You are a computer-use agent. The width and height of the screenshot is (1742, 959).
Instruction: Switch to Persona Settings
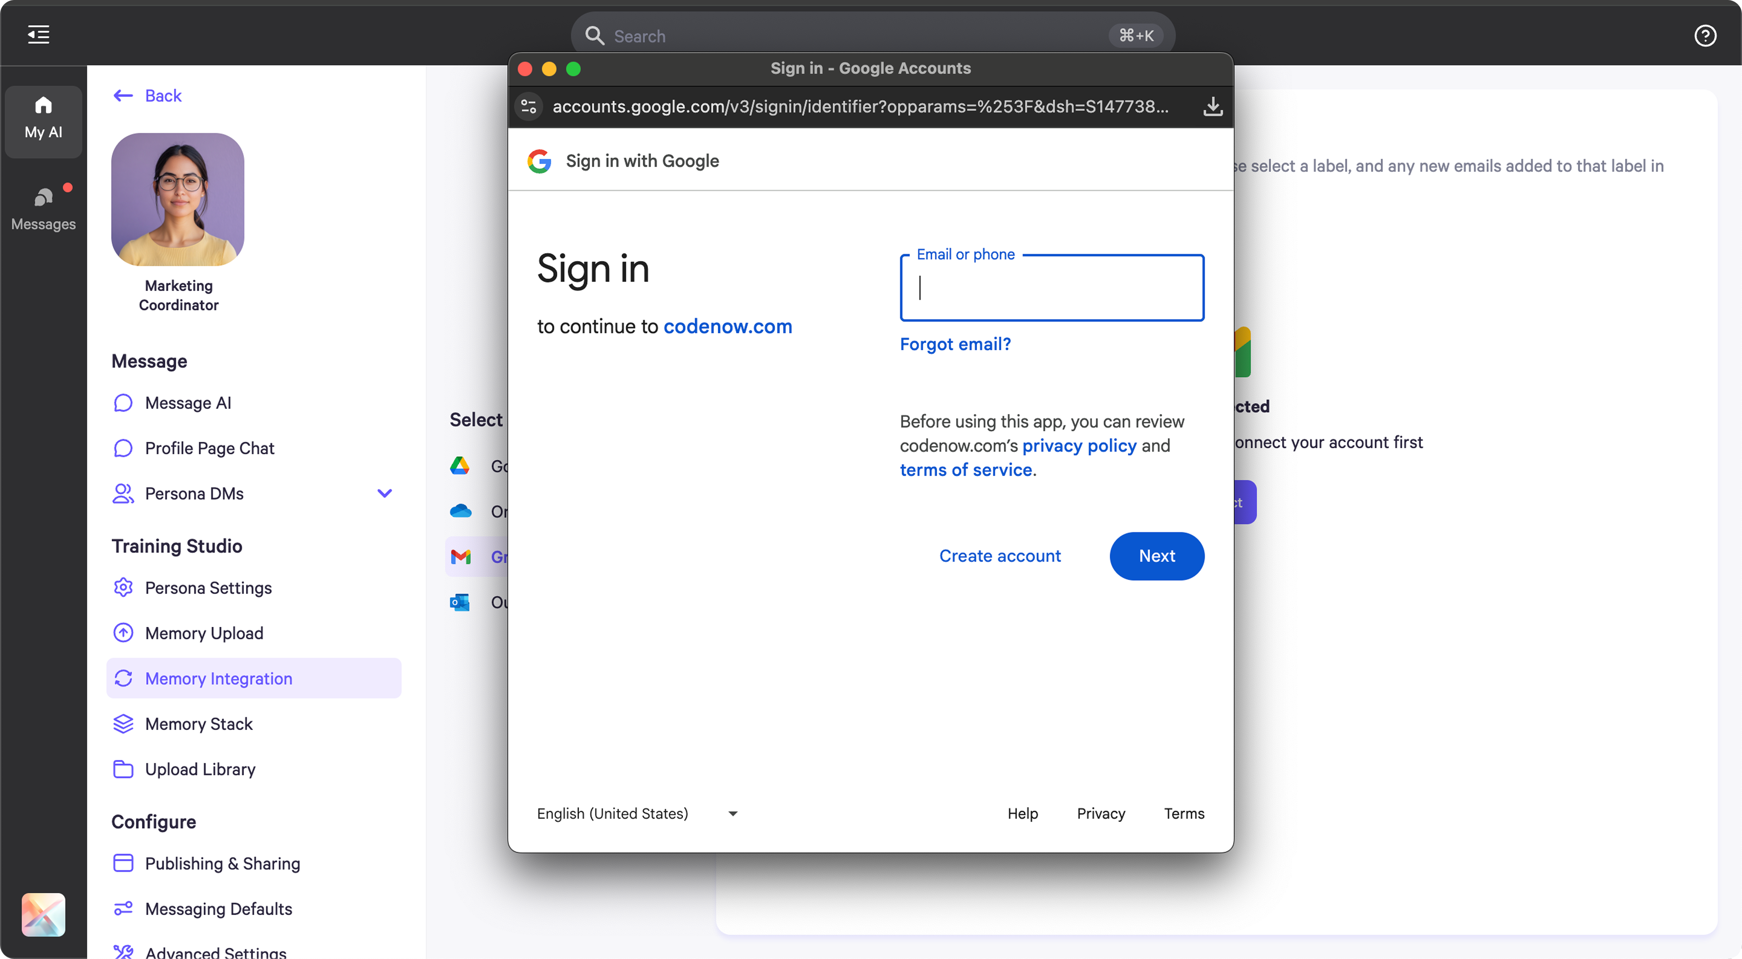(x=208, y=588)
